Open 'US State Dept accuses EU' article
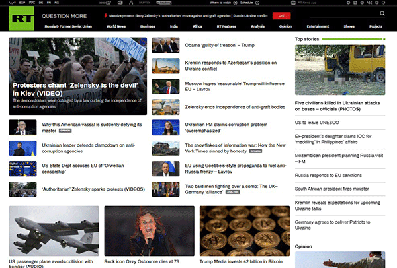 pyautogui.click(x=83, y=168)
